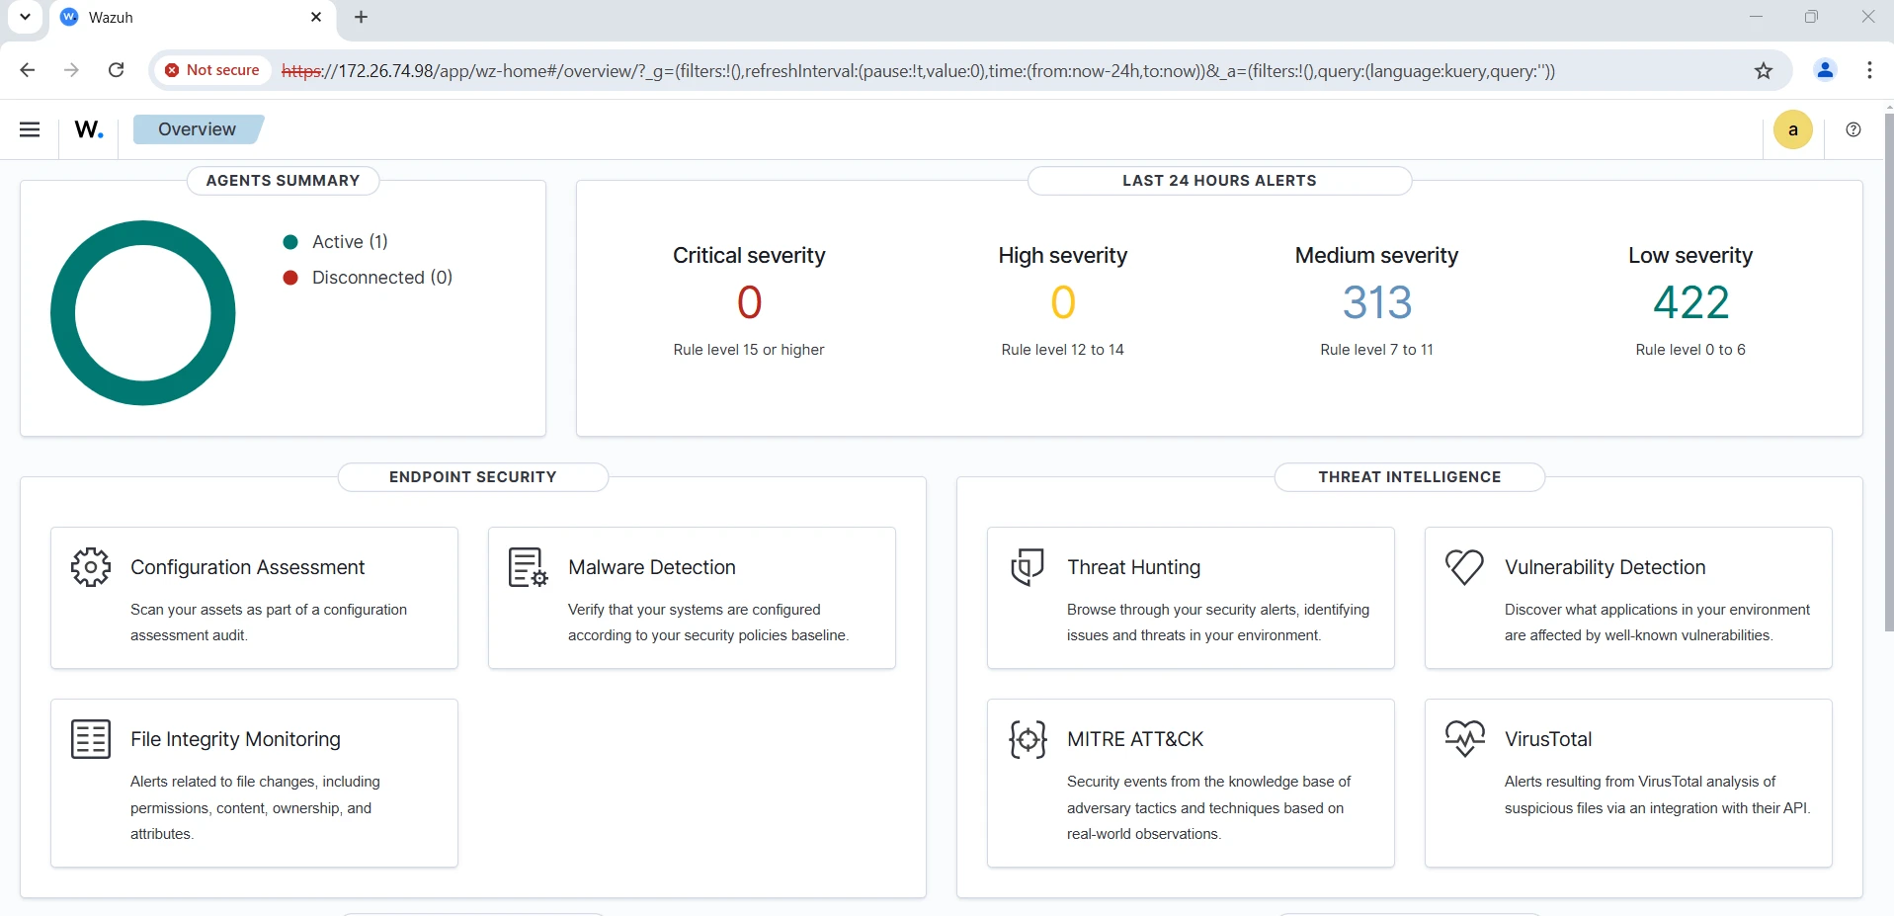Open File Integrity Monitoring module
The image size is (1894, 916).
point(235,739)
